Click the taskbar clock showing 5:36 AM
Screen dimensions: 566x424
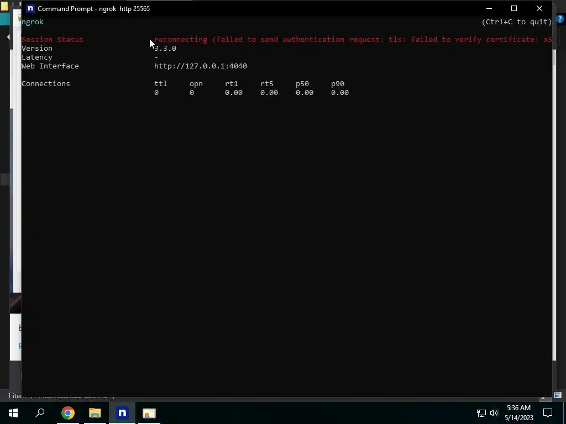click(518, 408)
